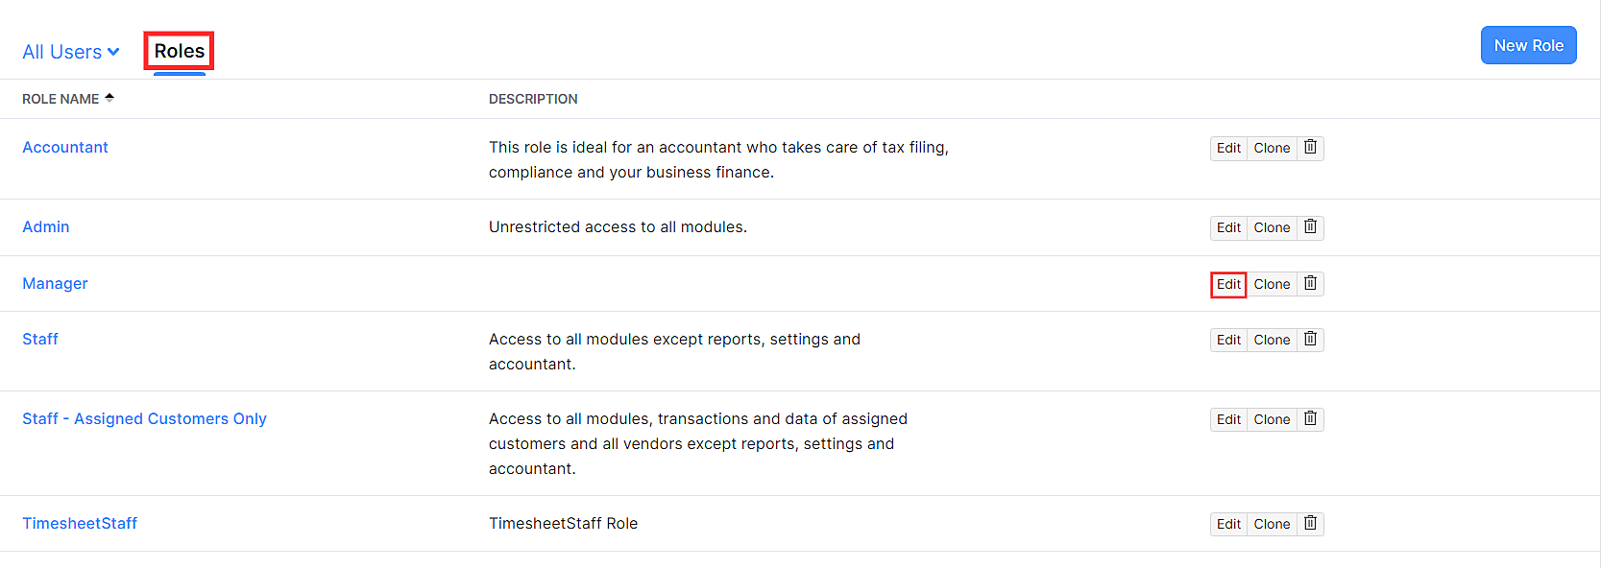
Task: Remove the TimesheetStaff role via trash icon
Action: (1310, 524)
